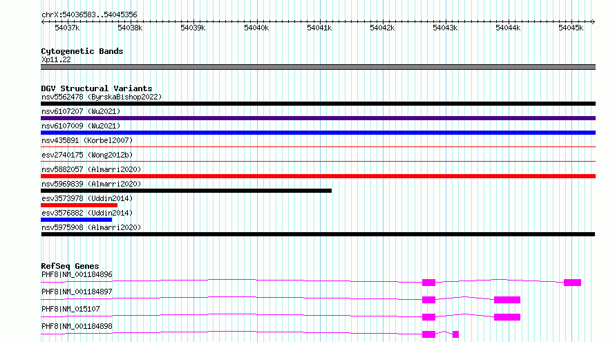Image resolution: width=615 pixels, height=342 pixels.
Task: Click the 54041k ruler tick label
Action: pyautogui.click(x=319, y=28)
